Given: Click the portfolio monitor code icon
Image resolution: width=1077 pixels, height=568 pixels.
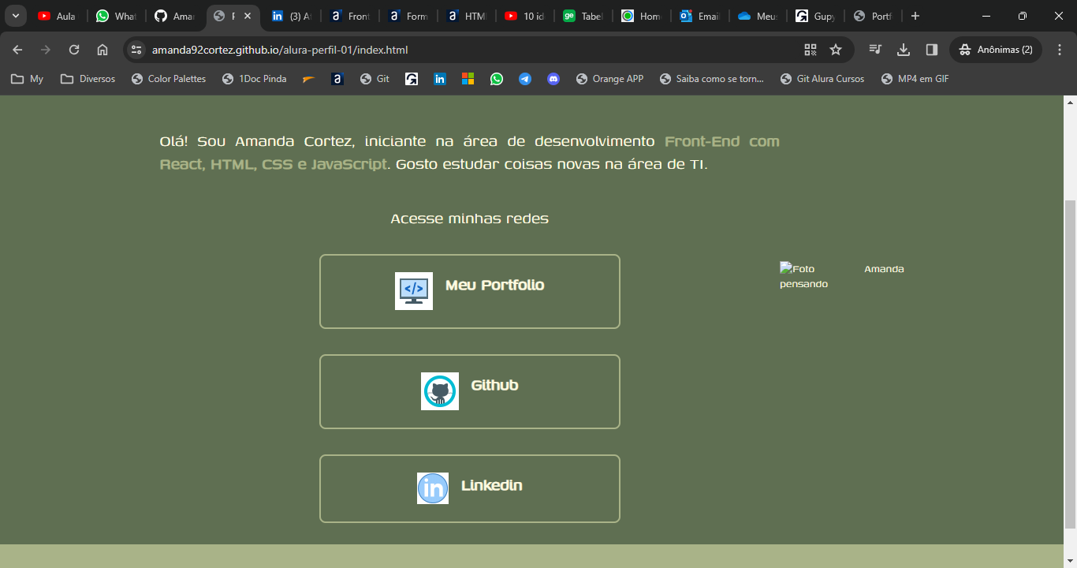Looking at the screenshot, I should [414, 291].
